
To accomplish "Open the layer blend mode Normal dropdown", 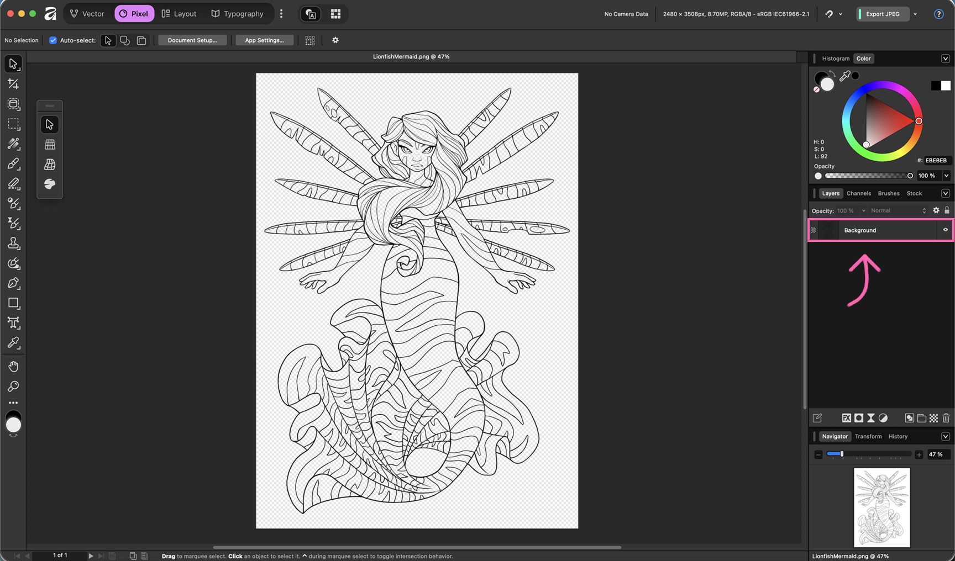I will (898, 210).
